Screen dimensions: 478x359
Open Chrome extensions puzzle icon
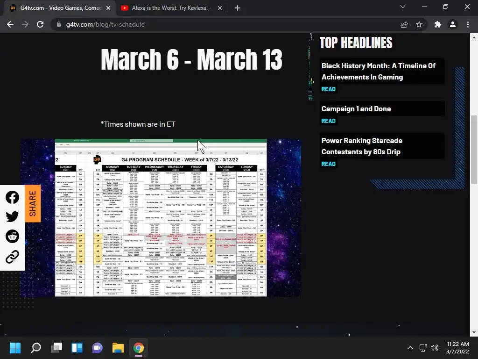click(x=438, y=24)
